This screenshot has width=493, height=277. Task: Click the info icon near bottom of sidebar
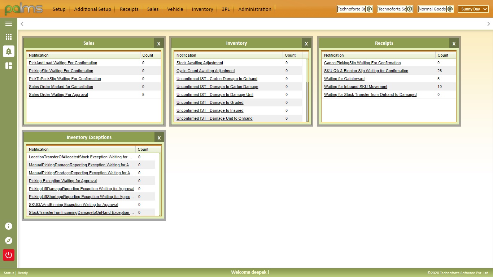9,226
